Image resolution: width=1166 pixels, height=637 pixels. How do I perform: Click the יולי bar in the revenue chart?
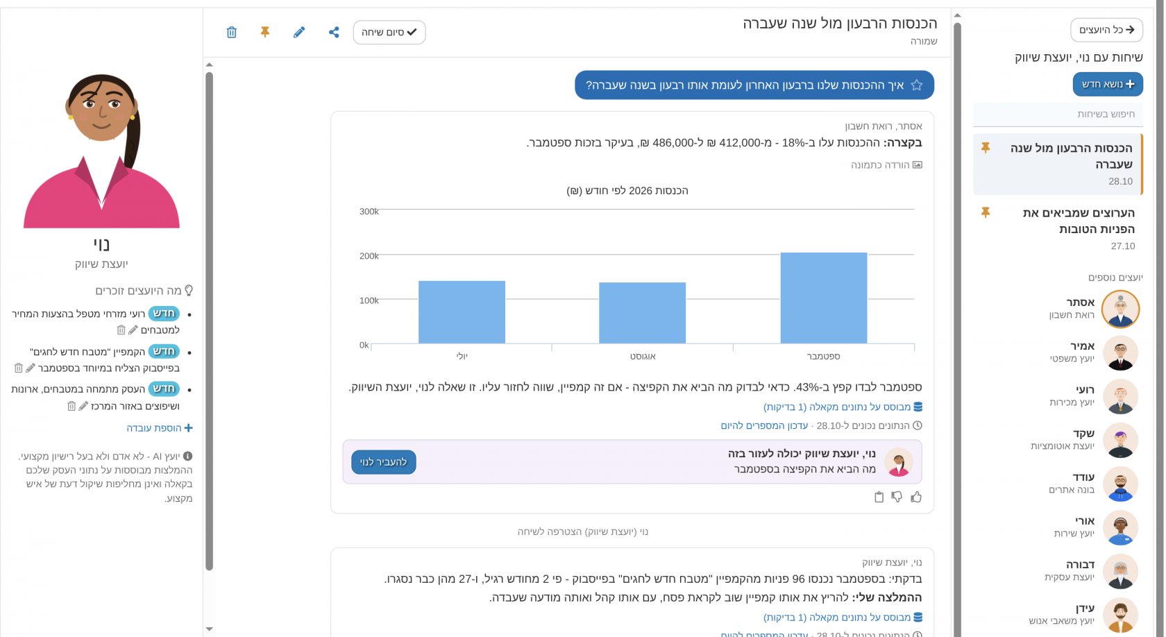tap(462, 312)
